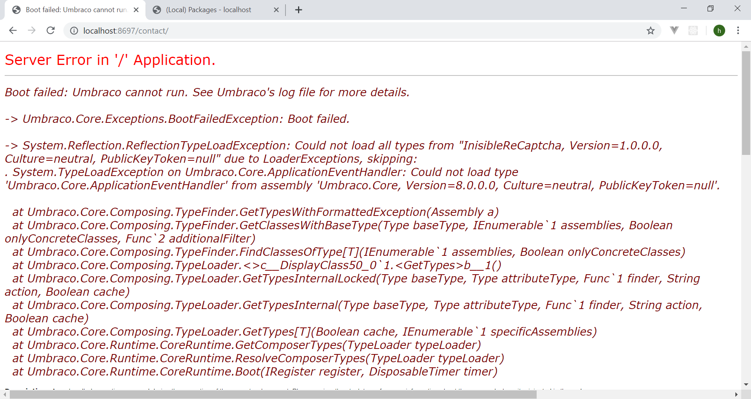The image size is (751, 399).
Task: Click the 'CoreRuntime.GetComposerTypes' stack line
Action: coord(247,345)
